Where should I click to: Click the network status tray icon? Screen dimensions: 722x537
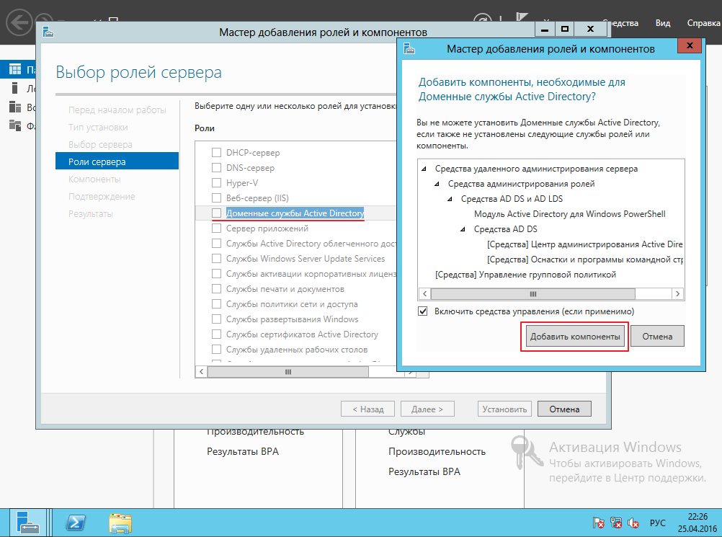point(616,523)
